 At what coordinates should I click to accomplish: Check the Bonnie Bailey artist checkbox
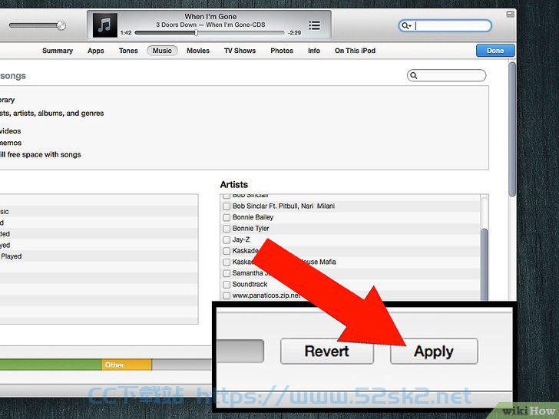227,217
